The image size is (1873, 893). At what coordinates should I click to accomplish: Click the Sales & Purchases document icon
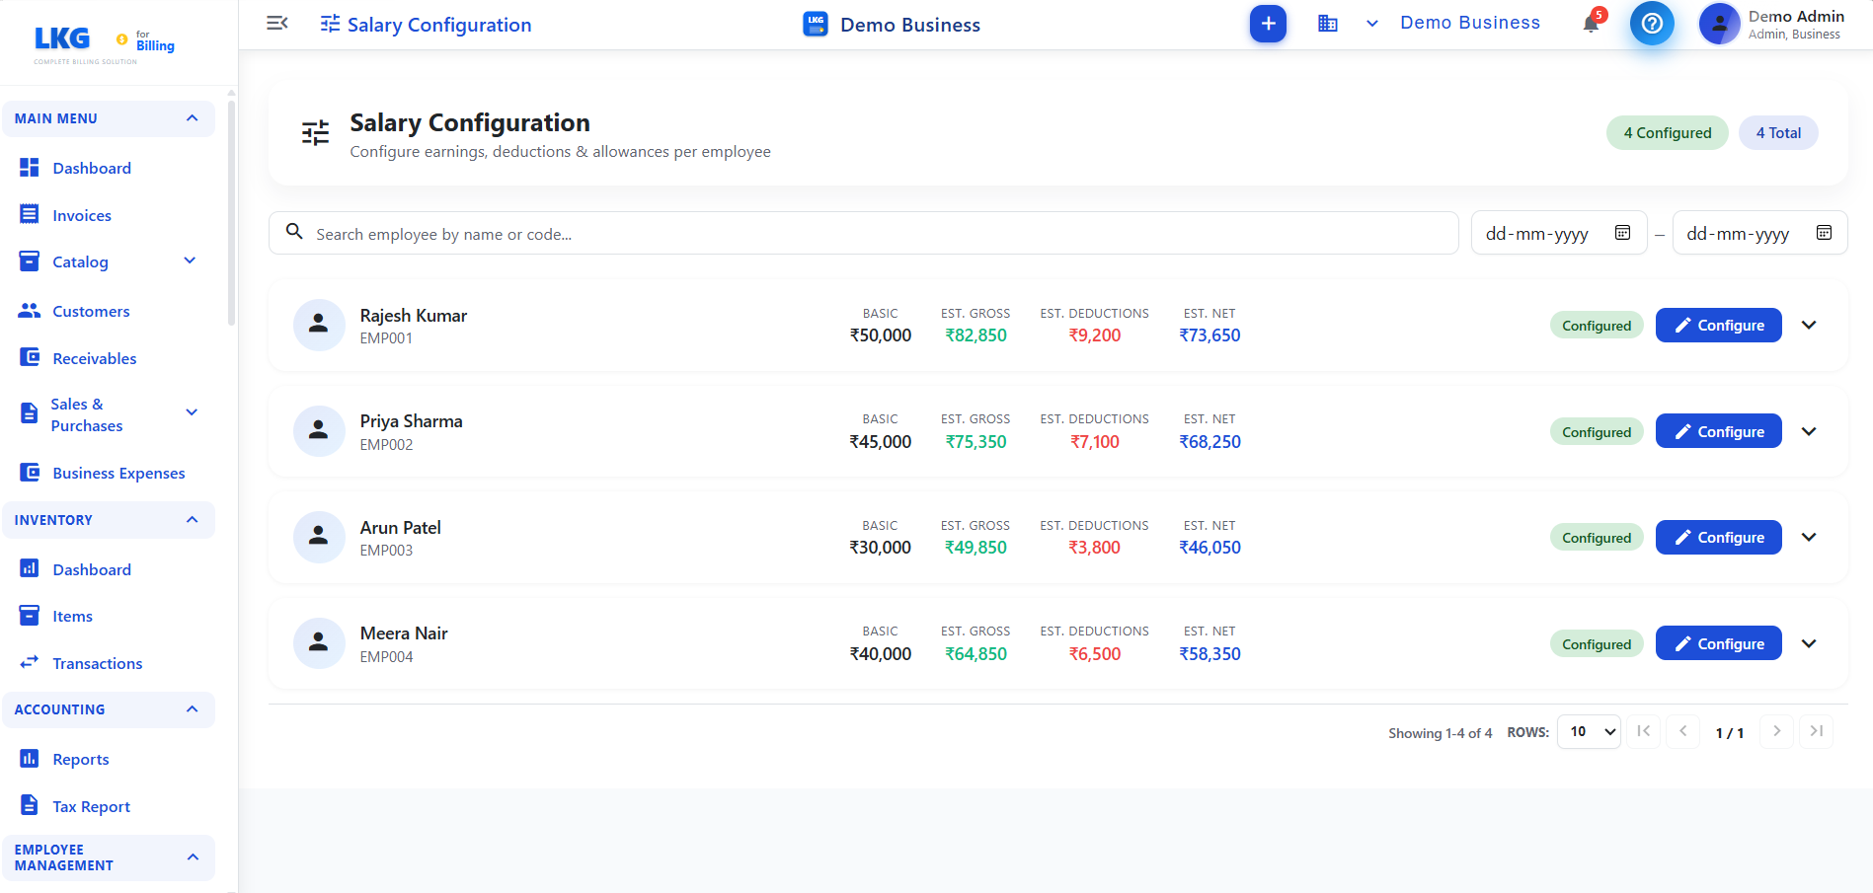30,413
